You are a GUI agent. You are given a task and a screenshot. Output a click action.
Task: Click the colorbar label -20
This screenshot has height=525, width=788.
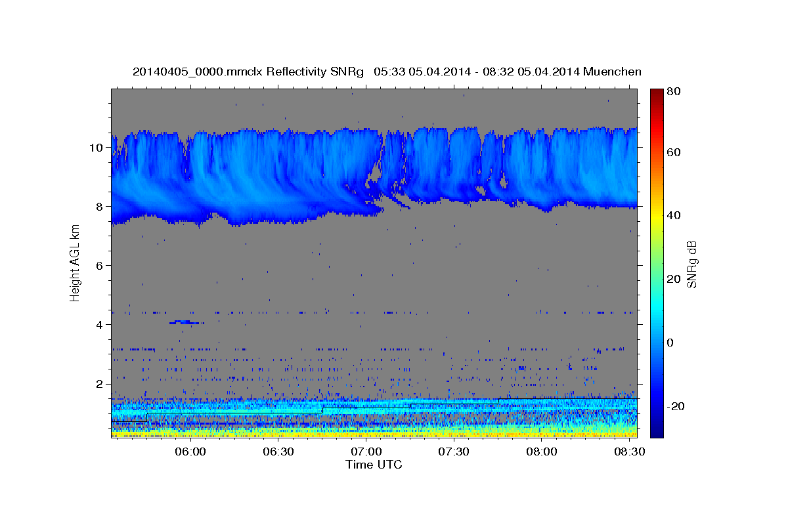tap(675, 406)
